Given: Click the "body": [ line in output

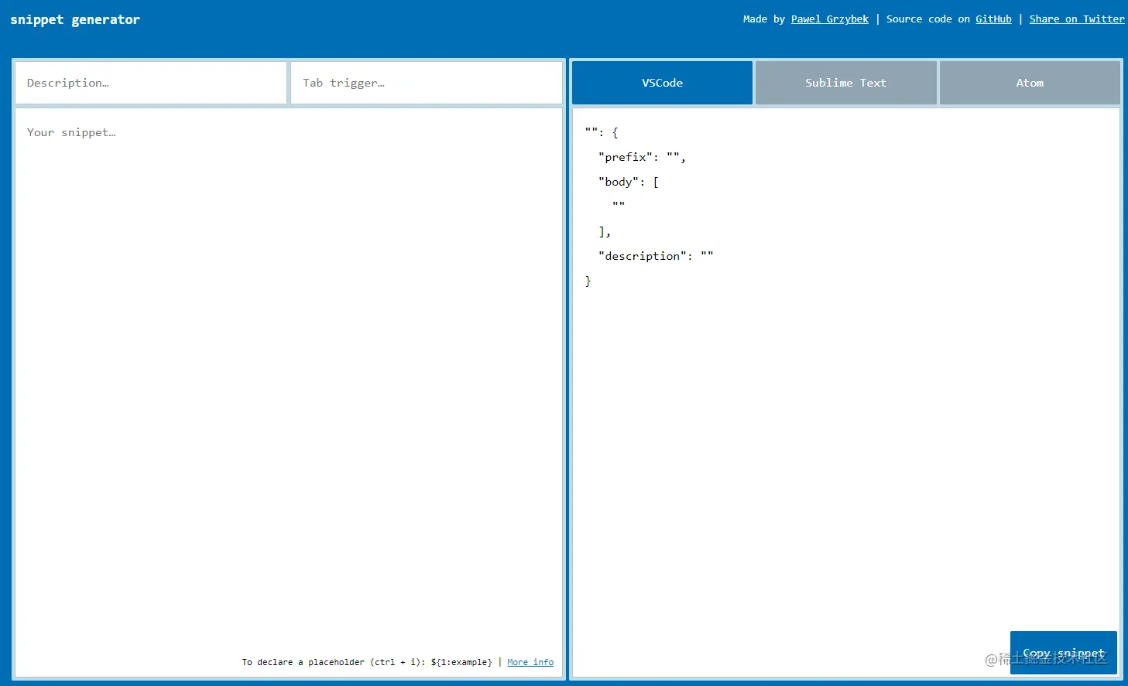Looking at the screenshot, I should pos(628,182).
